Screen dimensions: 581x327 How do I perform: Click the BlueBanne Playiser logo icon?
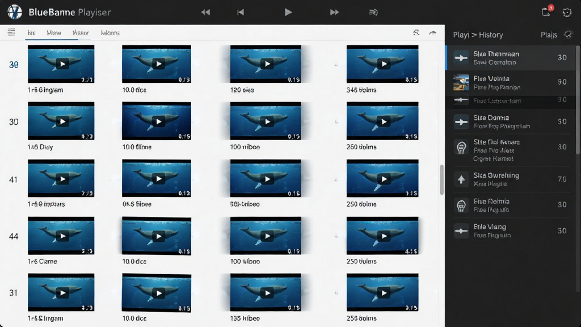(x=15, y=12)
